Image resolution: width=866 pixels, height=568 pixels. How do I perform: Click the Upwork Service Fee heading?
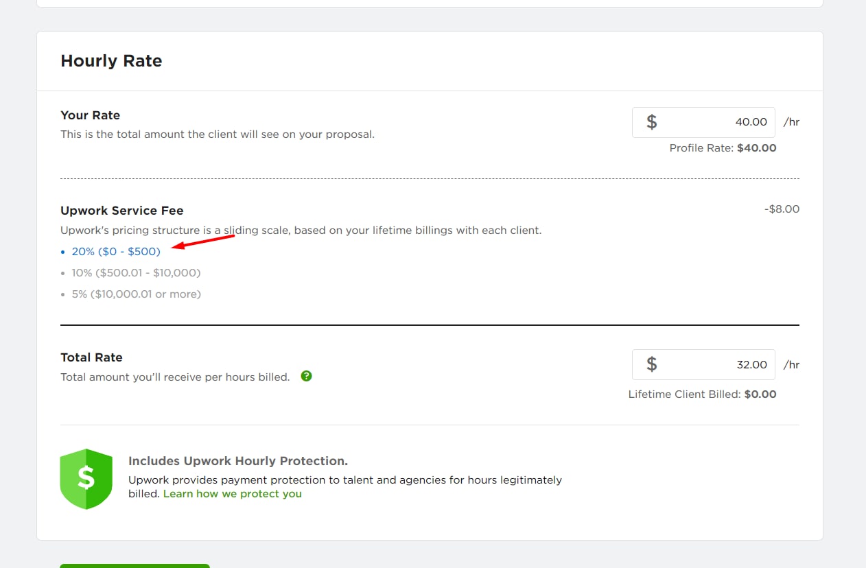coord(122,211)
